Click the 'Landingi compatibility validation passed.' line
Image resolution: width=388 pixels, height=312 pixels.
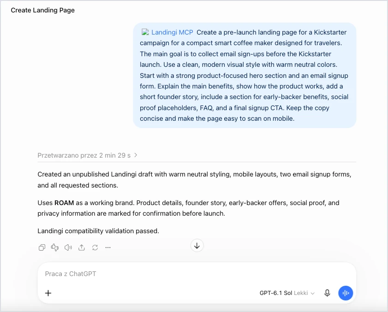click(x=98, y=231)
